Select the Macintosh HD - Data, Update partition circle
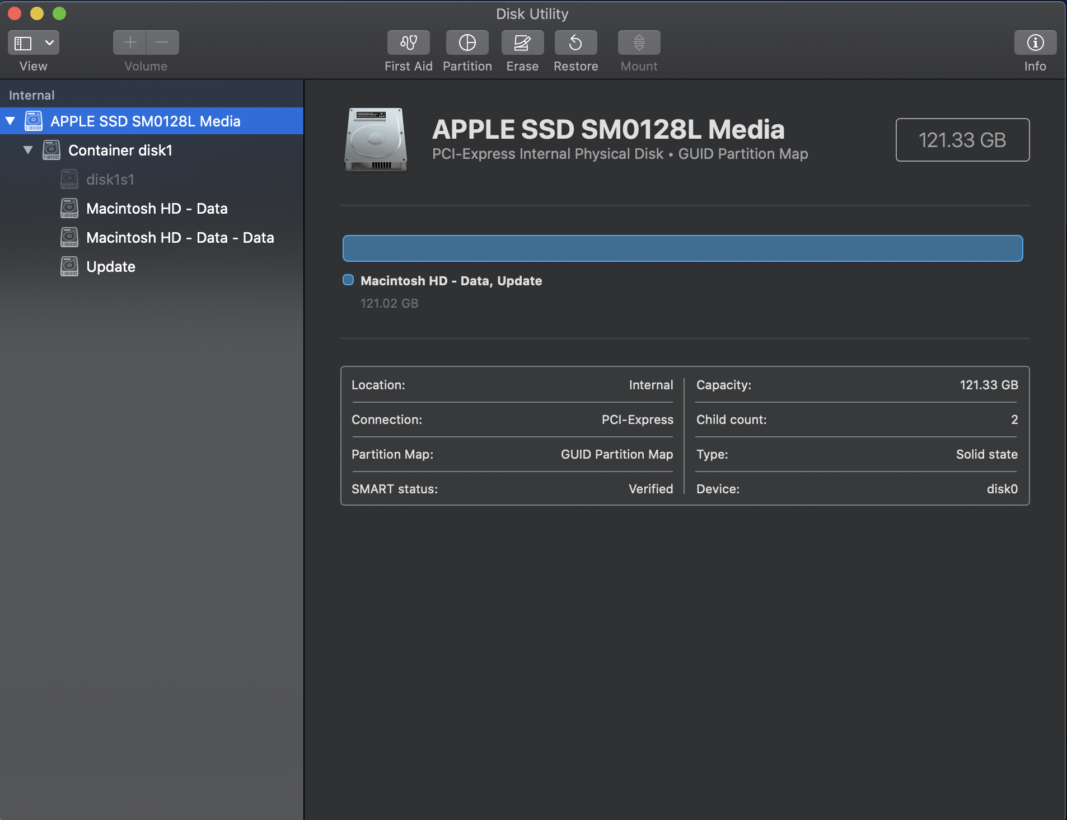This screenshot has height=820, width=1067. 348,280
